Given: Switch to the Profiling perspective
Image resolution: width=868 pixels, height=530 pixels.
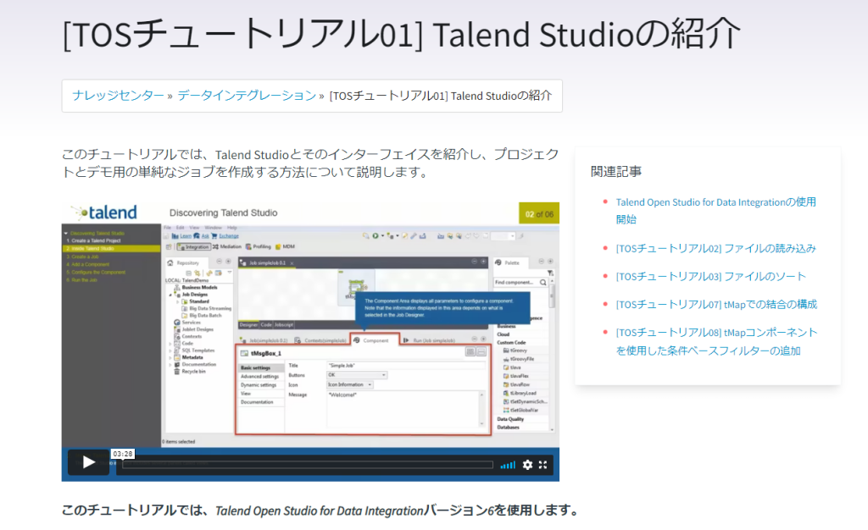Looking at the screenshot, I should pyautogui.click(x=259, y=247).
